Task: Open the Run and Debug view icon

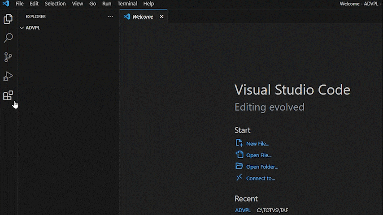Action: [8, 76]
